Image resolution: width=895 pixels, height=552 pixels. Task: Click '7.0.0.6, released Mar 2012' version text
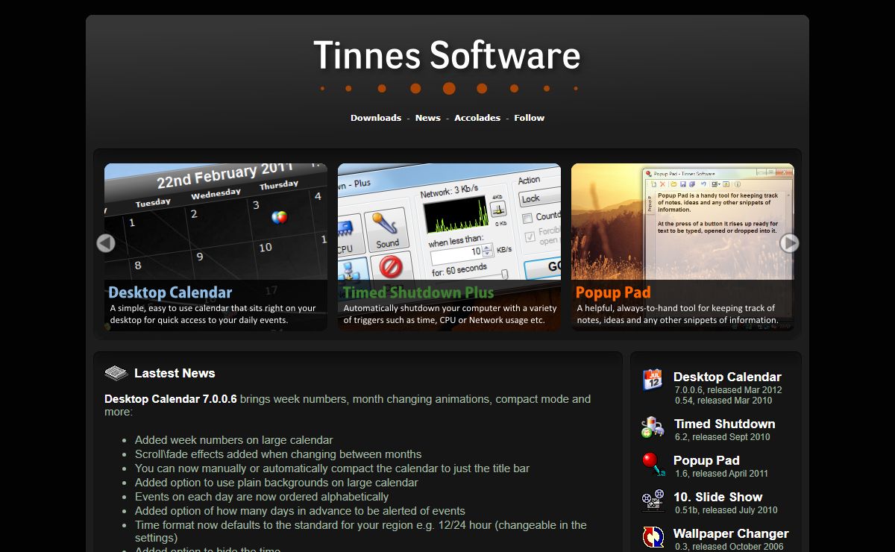pyautogui.click(x=729, y=390)
